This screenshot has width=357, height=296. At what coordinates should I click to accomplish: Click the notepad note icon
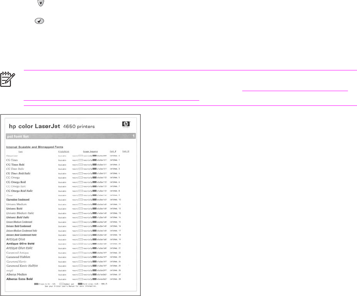pos(8,79)
